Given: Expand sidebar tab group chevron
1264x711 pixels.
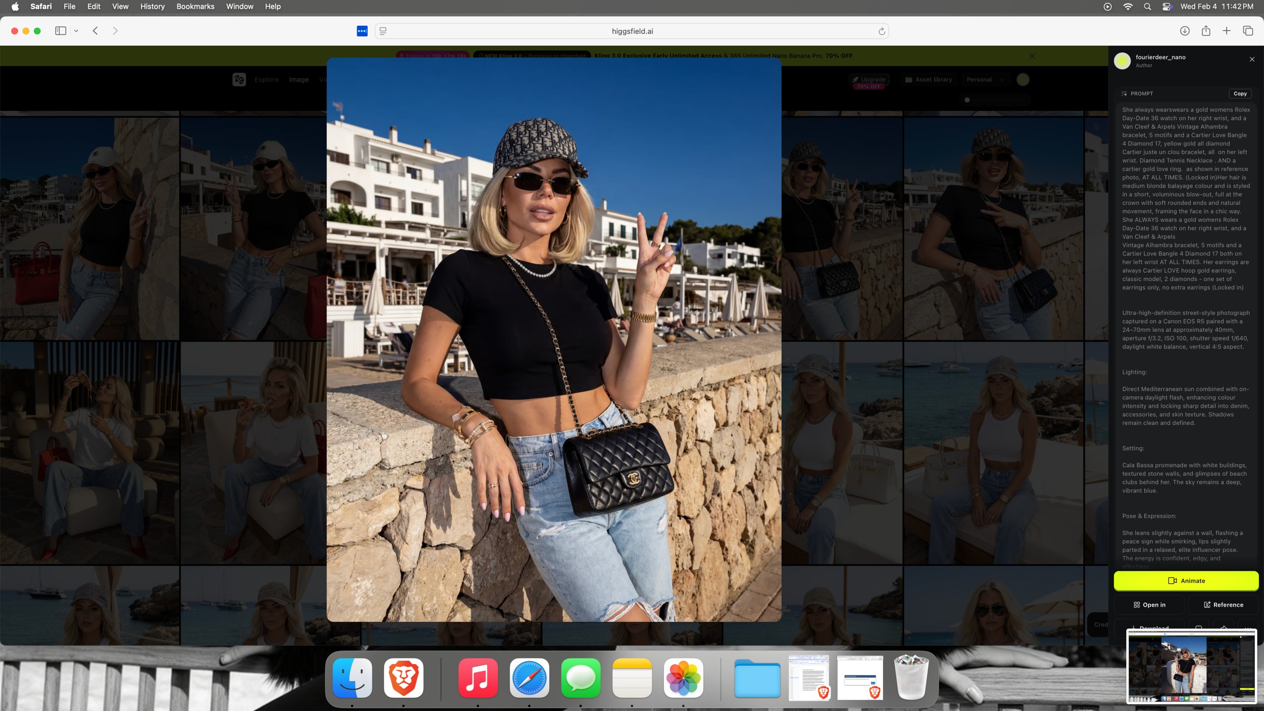Looking at the screenshot, I should (76, 31).
